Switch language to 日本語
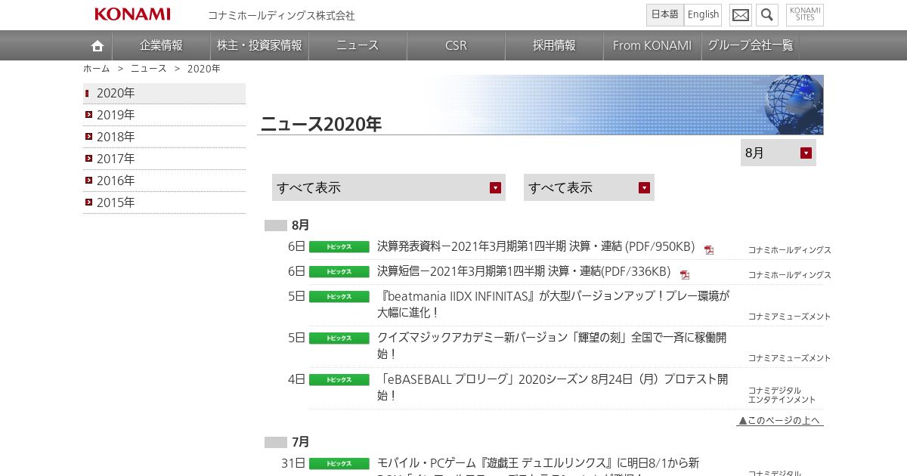 point(665,15)
